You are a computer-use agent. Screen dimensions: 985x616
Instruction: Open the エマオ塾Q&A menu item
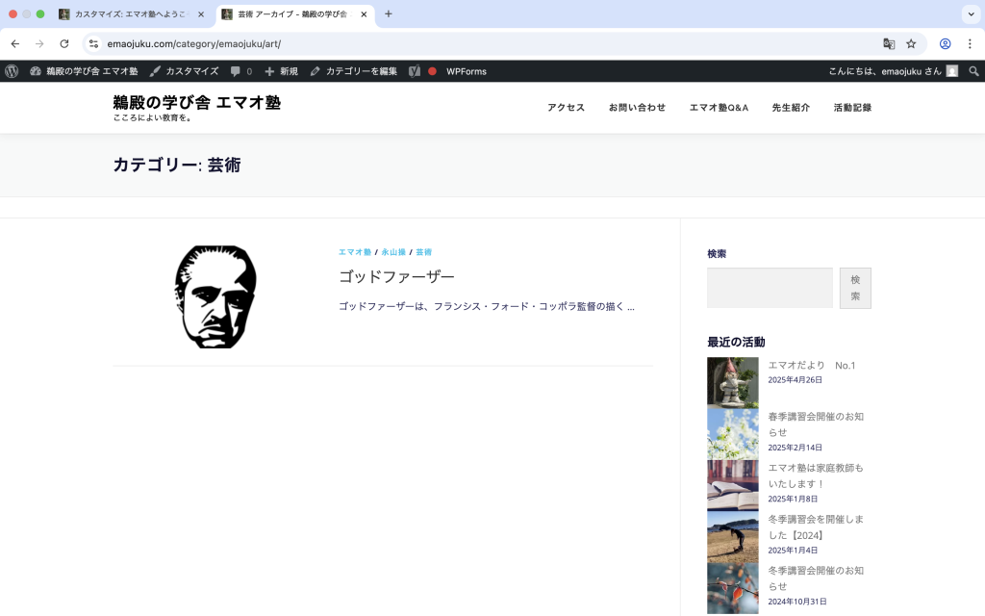[719, 108]
